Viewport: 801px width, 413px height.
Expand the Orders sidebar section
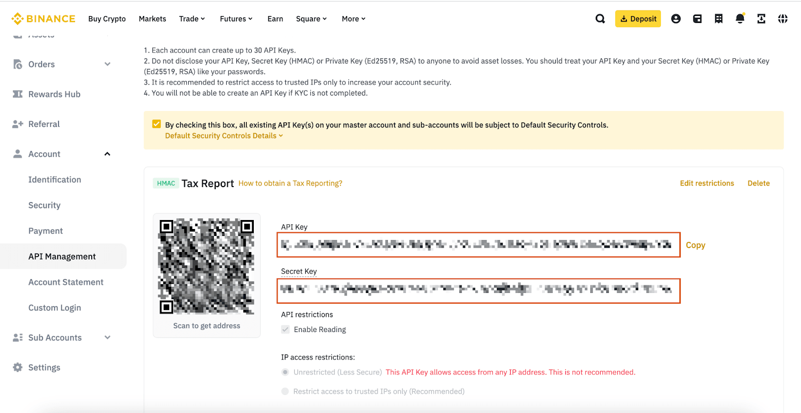pos(107,64)
